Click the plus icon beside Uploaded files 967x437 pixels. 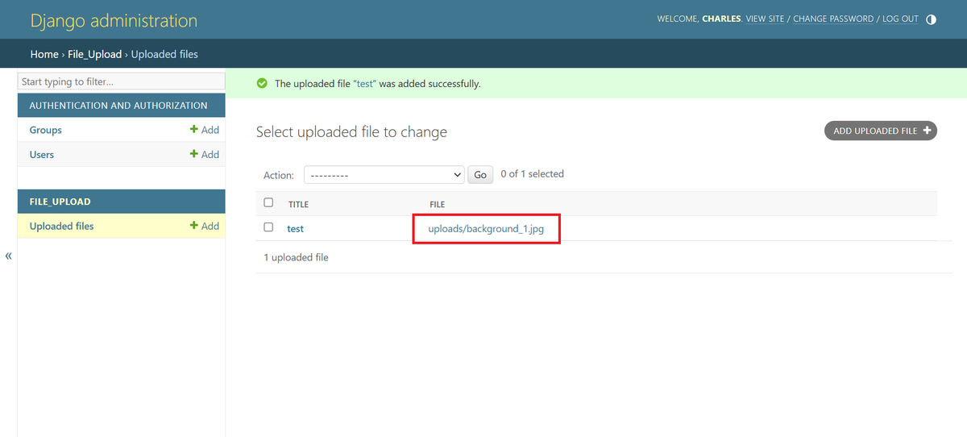193,226
